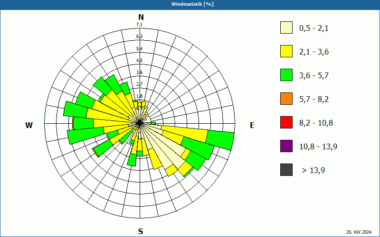This screenshot has height=237, width=380.
Task: Click the 5,7 - 8,2 orange swatch
Action: click(286, 99)
